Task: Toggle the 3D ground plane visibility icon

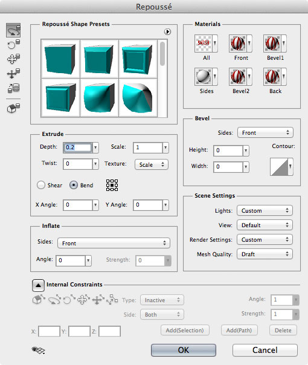Action: [38, 350]
